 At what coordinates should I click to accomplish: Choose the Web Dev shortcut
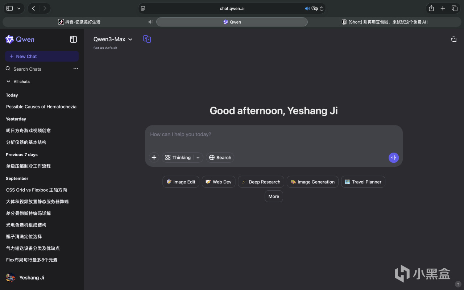219,182
